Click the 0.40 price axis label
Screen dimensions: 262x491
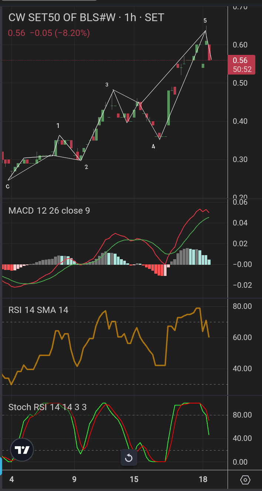tap(241, 121)
